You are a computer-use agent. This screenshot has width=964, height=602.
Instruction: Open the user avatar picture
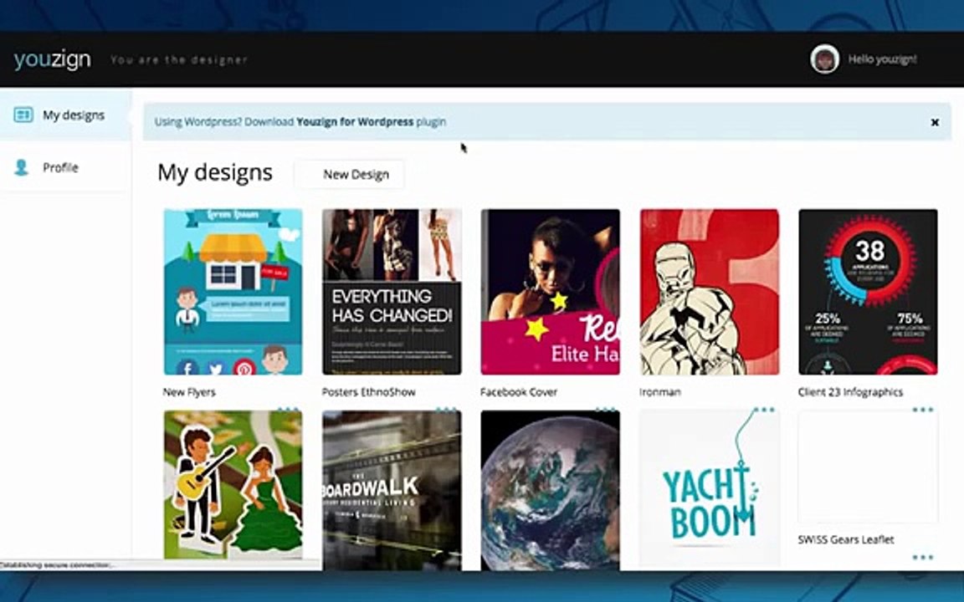tap(824, 59)
